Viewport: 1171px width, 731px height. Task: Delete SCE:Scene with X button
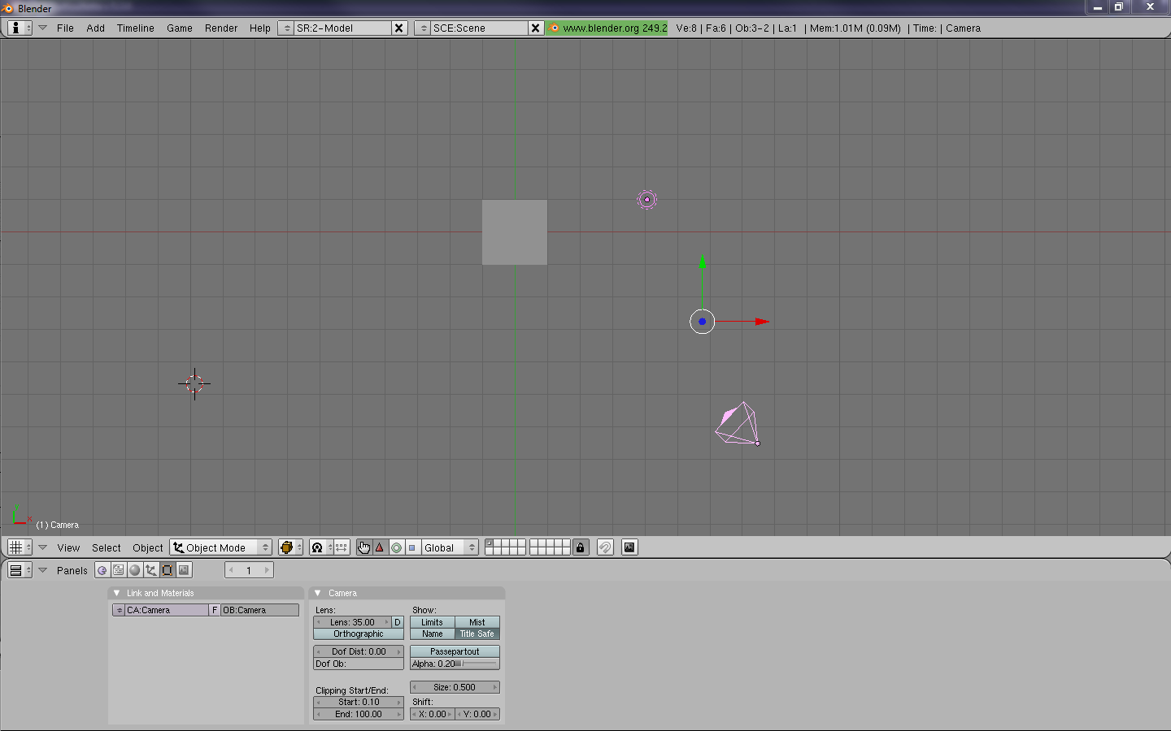(x=535, y=28)
